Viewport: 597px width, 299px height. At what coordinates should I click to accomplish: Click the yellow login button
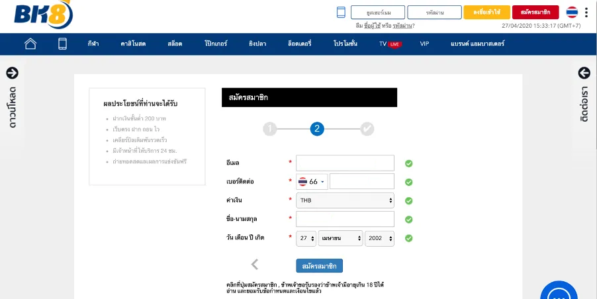[486, 12]
